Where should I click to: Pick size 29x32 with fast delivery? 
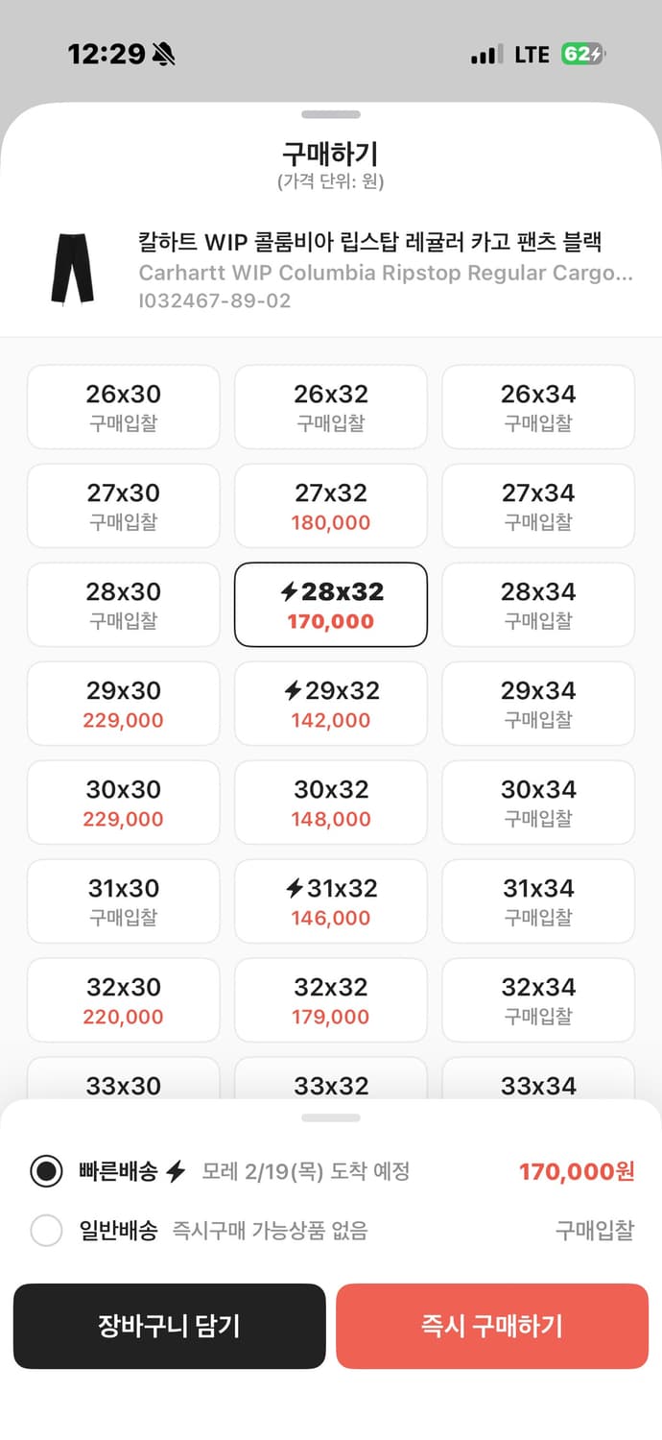[x=331, y=704]
